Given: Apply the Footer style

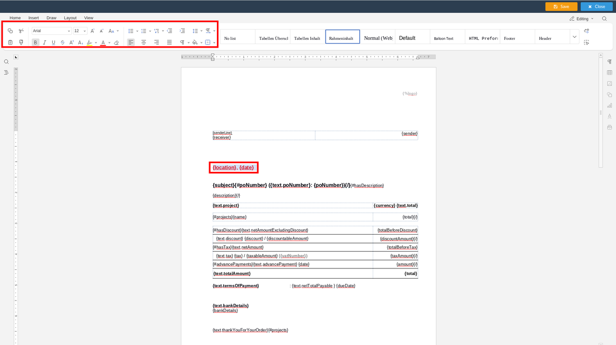Looking at the screenshot, I should [518, 37].
